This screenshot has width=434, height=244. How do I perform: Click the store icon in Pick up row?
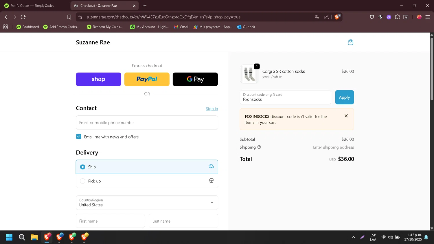point(212,181)
